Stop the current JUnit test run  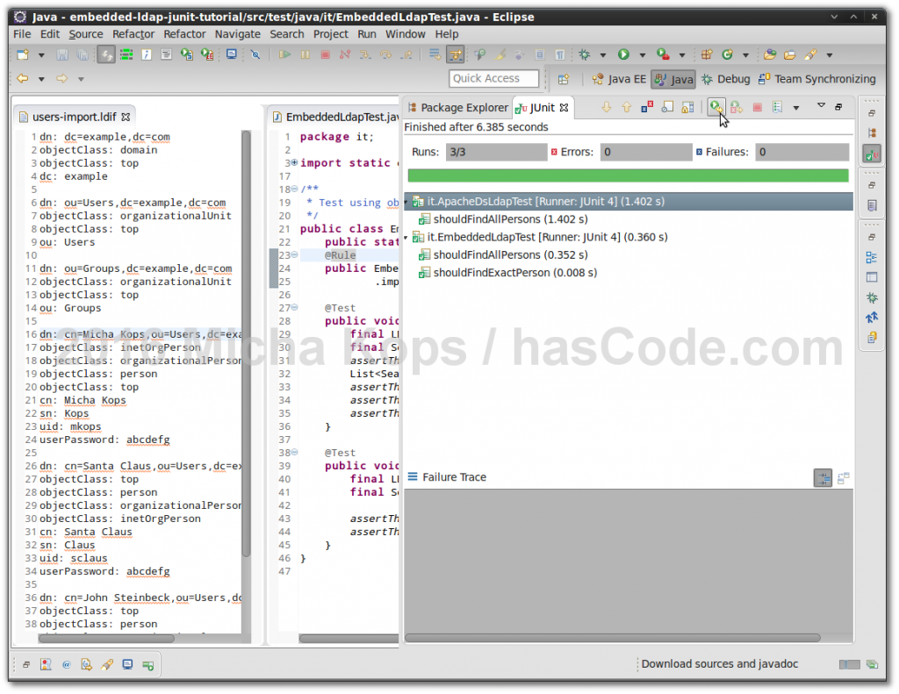point(758,108)
